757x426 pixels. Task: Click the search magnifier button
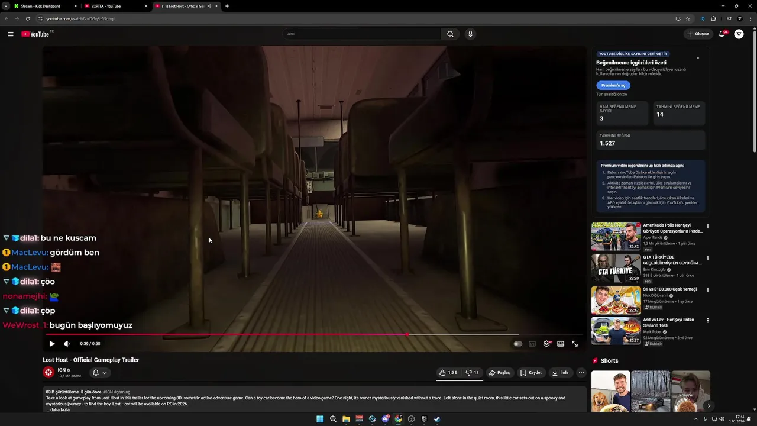click(450, 34)
